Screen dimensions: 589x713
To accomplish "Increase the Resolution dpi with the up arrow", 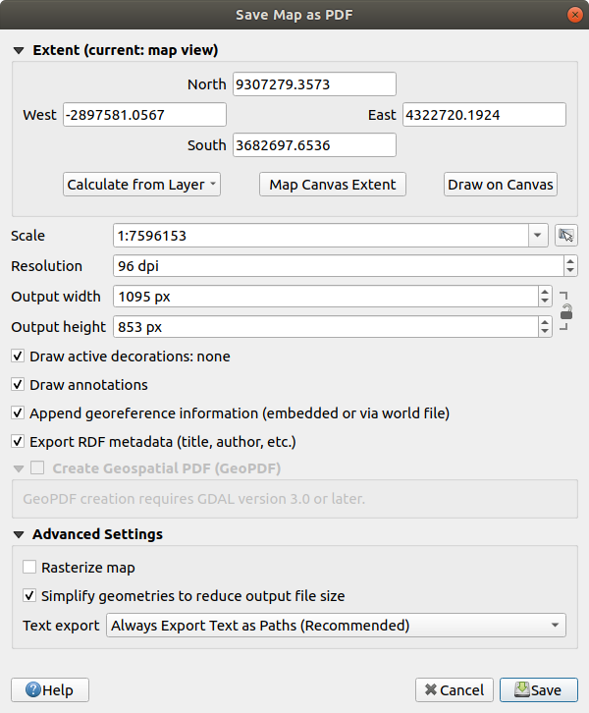I will [x=570, y=261].
